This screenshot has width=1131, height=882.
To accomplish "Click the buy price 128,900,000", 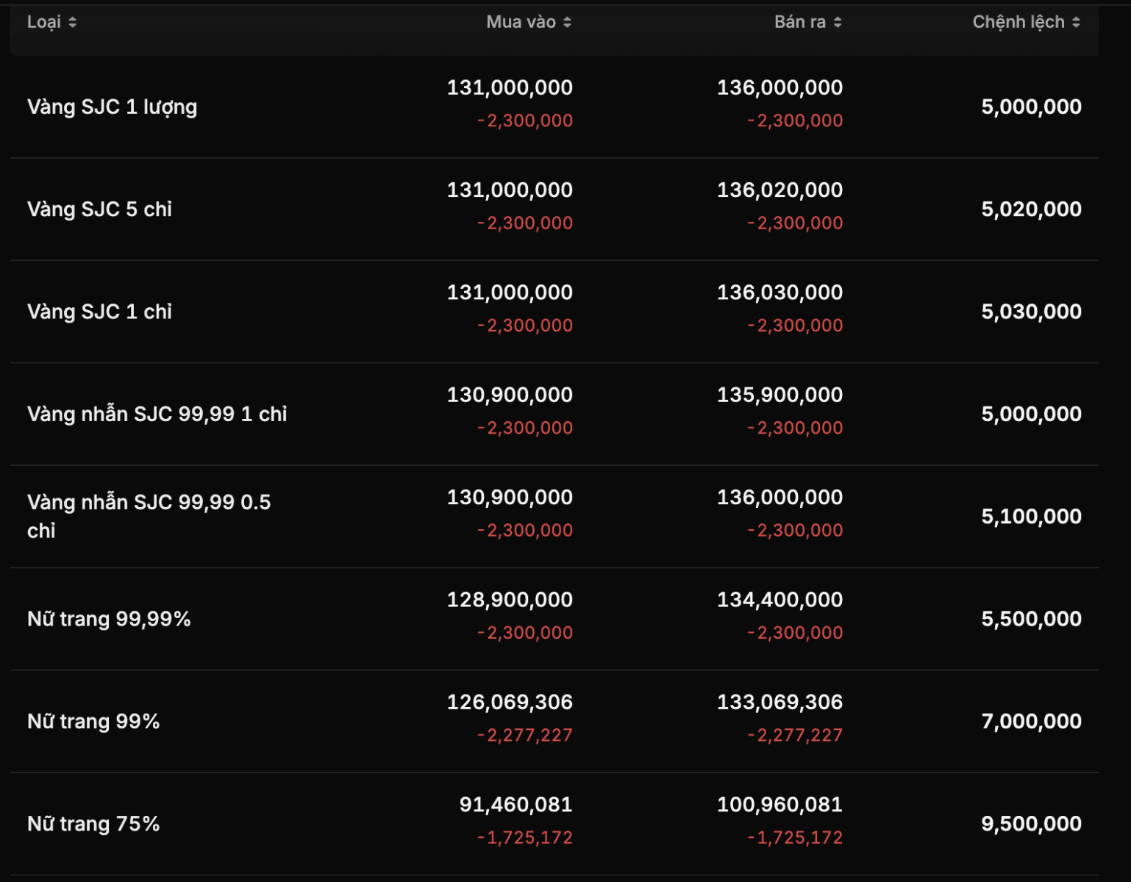I will [x=510, y=600].
